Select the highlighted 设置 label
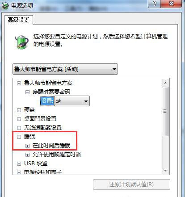This screenshot has width=185, height=197. click(x=47, y=101)
